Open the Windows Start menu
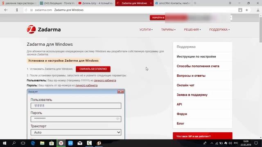Viewport: 262px width, 147px height. coord(5,143)
